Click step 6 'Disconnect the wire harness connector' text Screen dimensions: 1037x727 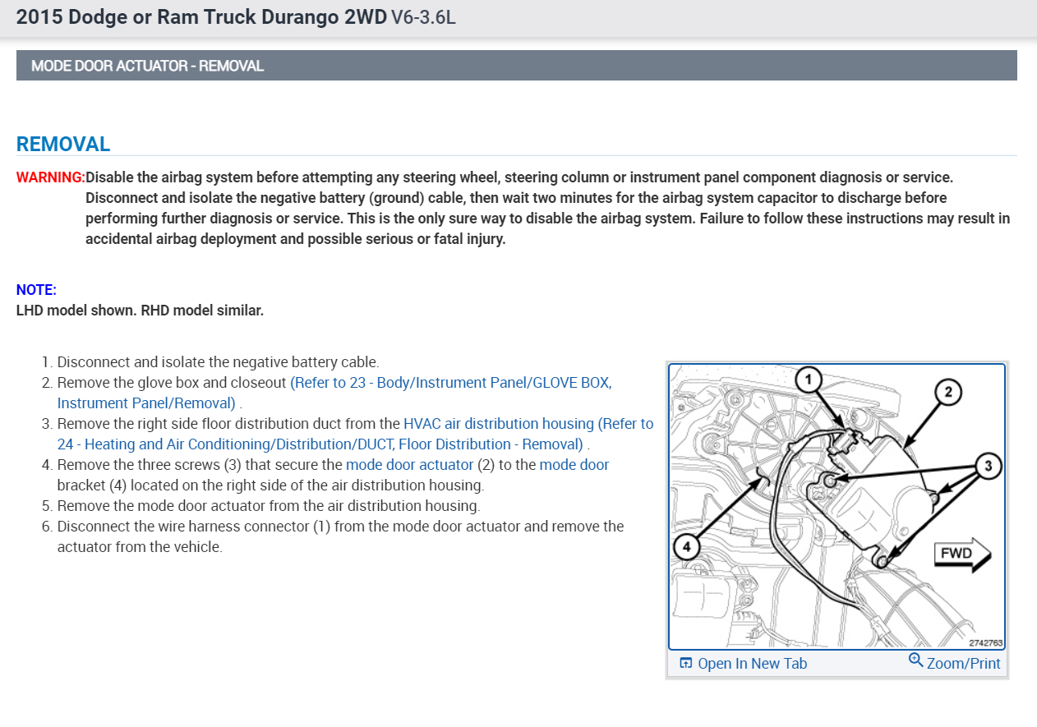[x=340, y=536]
